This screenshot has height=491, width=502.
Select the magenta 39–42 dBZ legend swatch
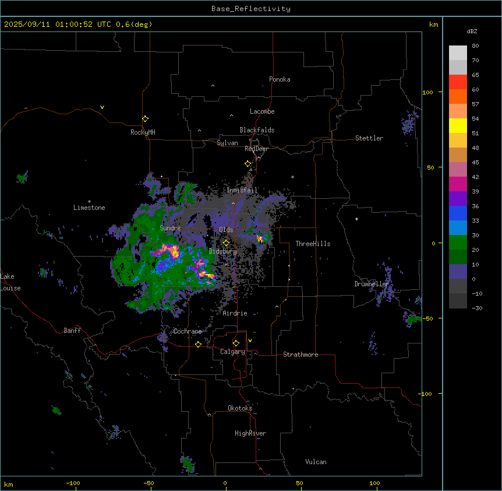click(x=458, y=184)
